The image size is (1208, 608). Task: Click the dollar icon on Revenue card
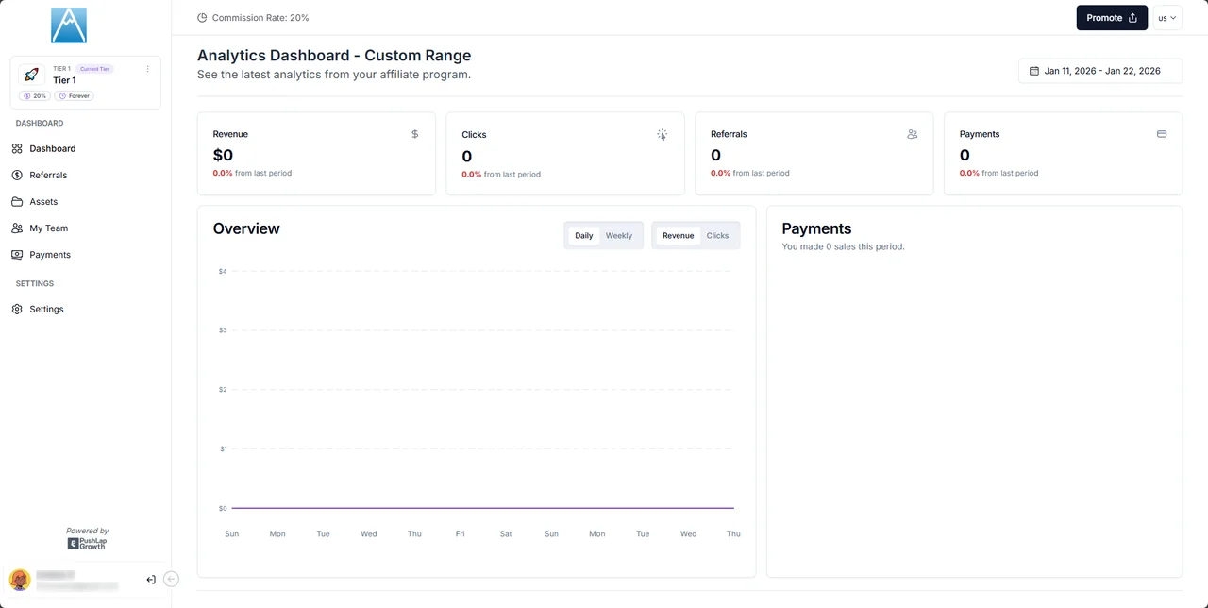414,134
